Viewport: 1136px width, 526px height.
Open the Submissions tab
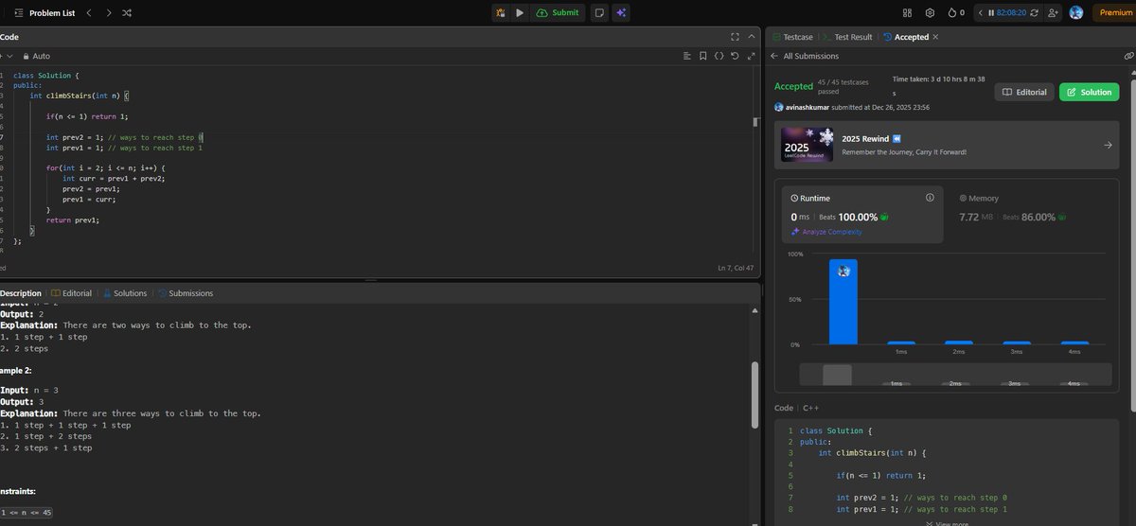point(185,293)
